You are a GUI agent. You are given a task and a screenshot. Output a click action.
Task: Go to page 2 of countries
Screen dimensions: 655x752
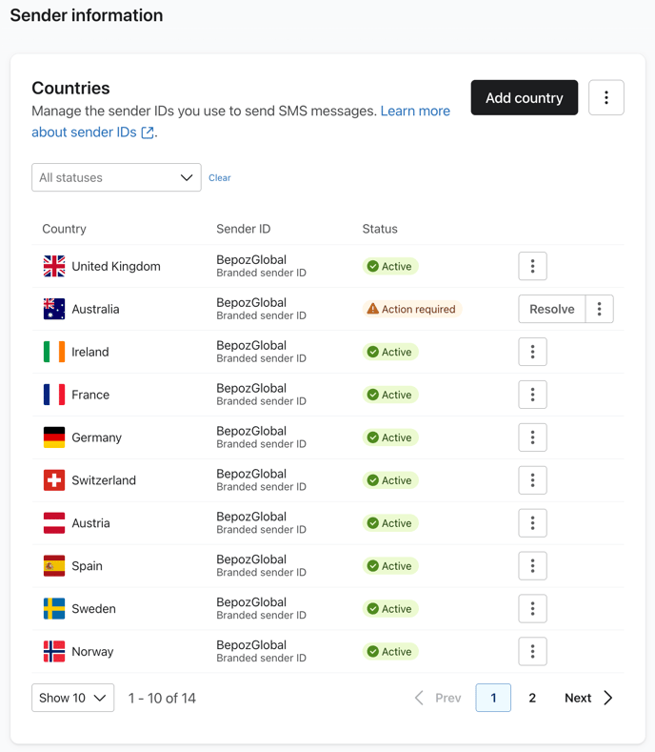pyautogui.click(x=532, y=698)
